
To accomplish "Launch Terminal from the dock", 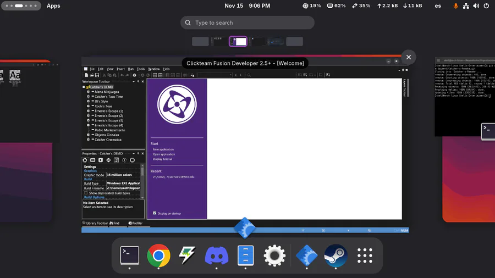I will (x=129, y=255).
